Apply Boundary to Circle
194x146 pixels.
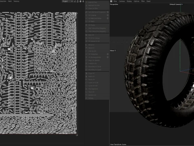click(97, 67)
